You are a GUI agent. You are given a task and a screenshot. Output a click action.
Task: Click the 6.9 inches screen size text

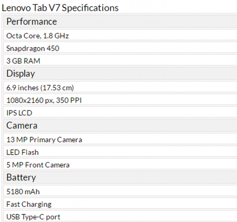22,88
